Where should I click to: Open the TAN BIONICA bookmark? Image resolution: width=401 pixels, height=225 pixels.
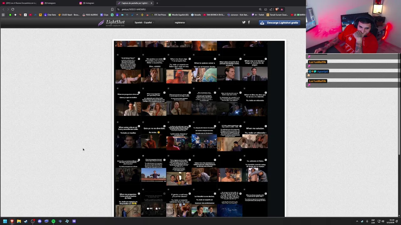[214, 15]
